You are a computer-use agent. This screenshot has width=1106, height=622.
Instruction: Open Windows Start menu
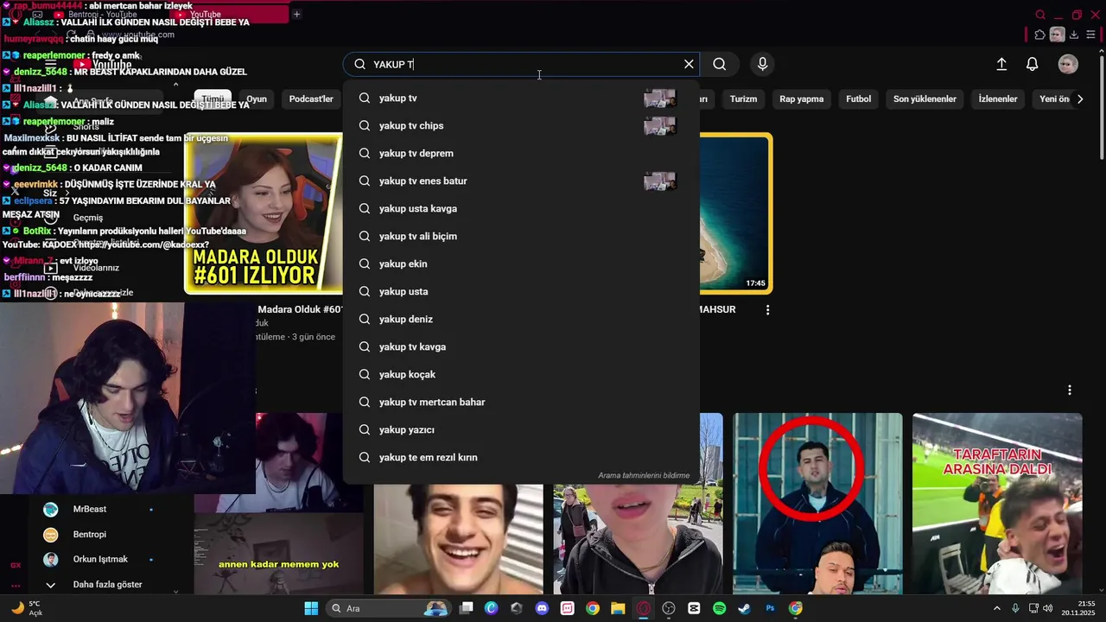[x=311, y=608]
